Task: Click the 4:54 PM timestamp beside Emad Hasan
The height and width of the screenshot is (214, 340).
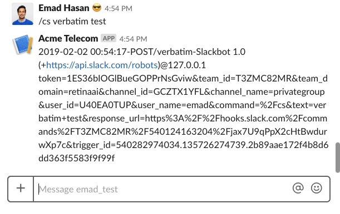Action: point(119,9)
